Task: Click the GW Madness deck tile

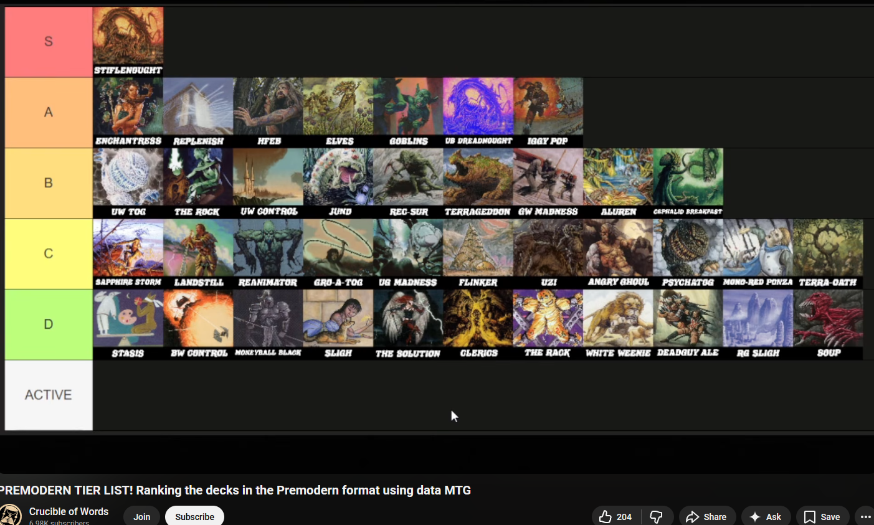Action: pyautogui.click(x=548, y=183)
